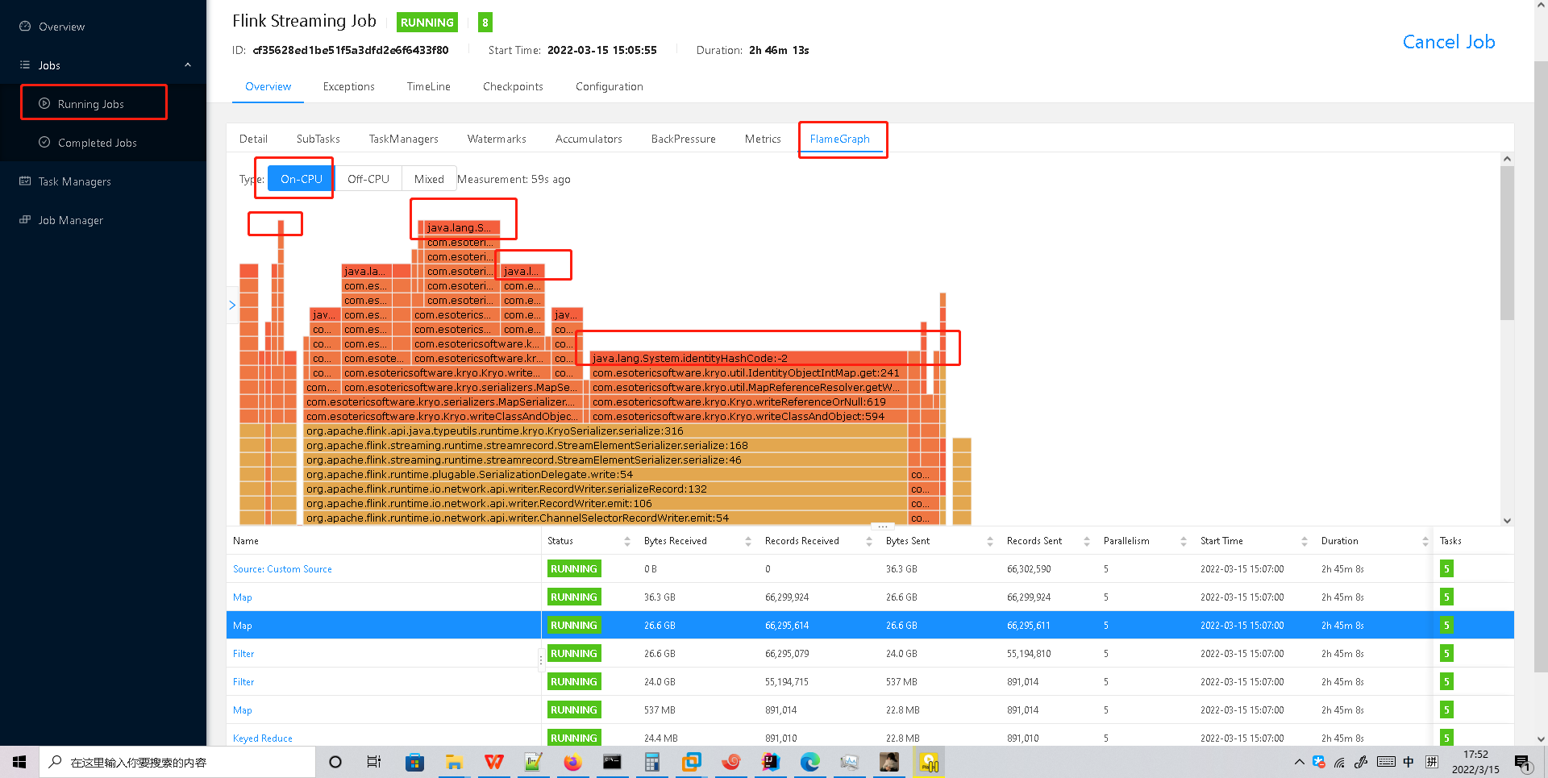The width and height of the screenshot is (1548, 778).
Task: Open the command prompt taskbar icon
Action: coord(612,762)
